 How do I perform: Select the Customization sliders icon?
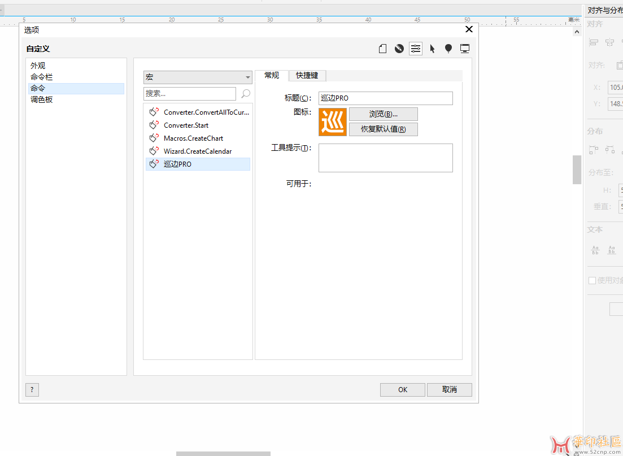click(x=416, y=49)
